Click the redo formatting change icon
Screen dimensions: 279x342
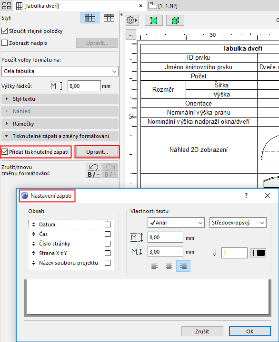click(110, 171)
